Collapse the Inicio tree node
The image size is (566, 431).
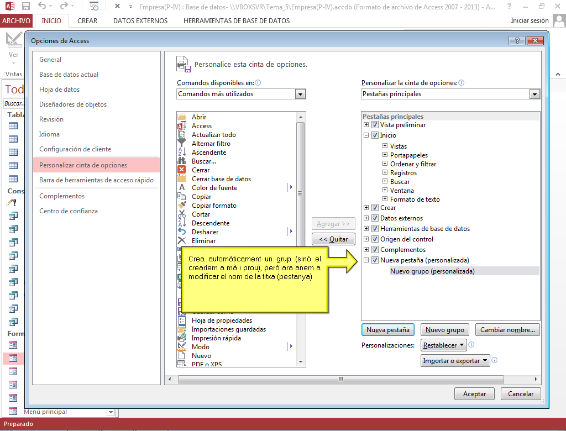(x=366, y=135)
